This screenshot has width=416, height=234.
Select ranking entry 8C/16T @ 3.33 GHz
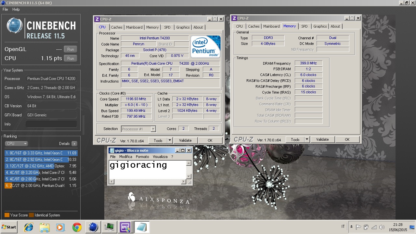click(x=41, y=153)
